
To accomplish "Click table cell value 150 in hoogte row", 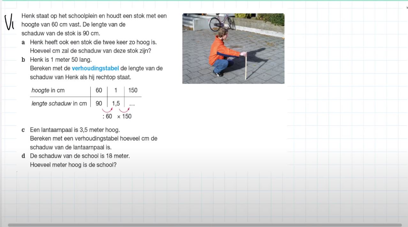I will click(133, 90).
